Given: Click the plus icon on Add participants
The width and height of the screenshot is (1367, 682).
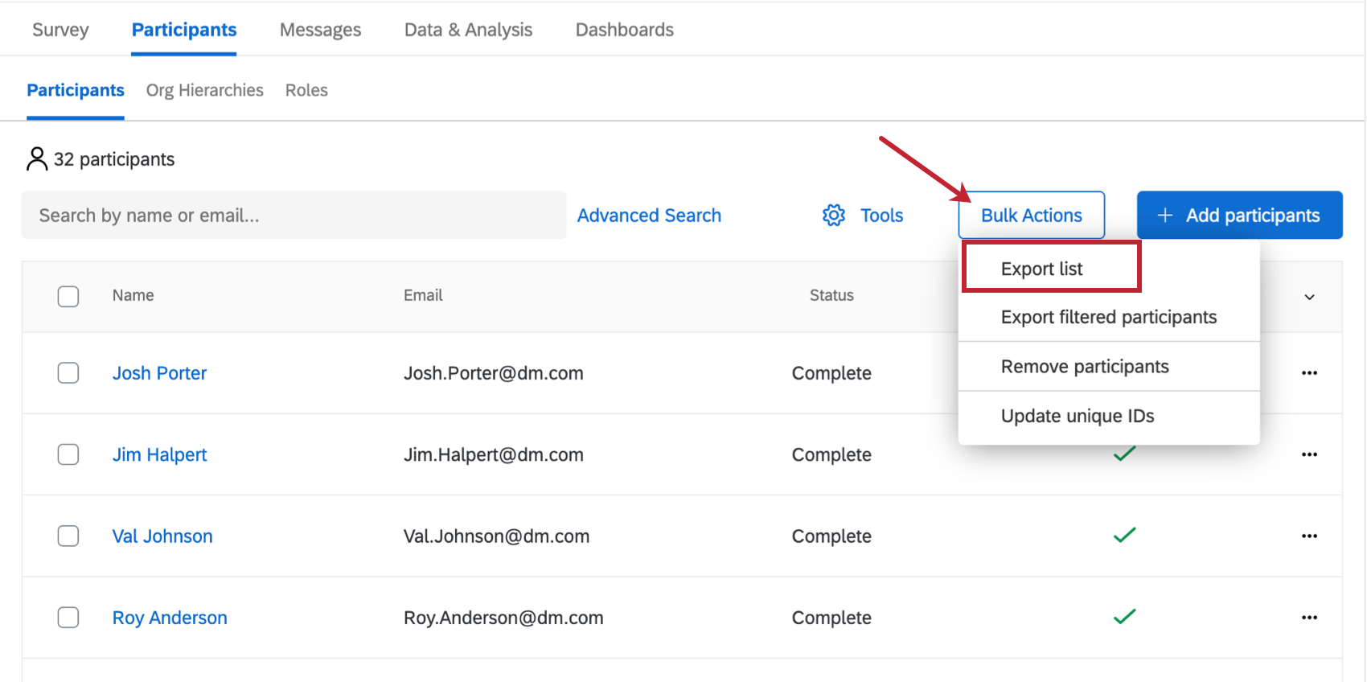Looking at the screenshot, I should tap(1164, 216).
